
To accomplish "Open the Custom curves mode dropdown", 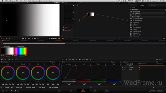I will tap(115, 62).
